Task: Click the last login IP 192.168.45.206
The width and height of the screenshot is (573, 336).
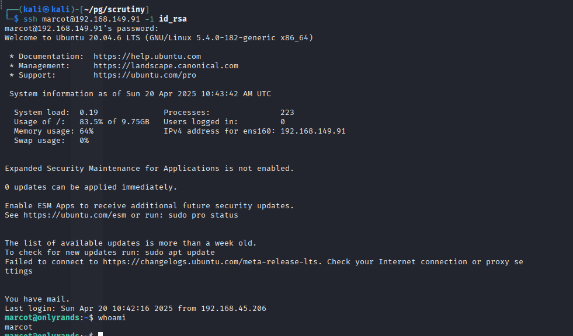Action: tap(234, 309)
